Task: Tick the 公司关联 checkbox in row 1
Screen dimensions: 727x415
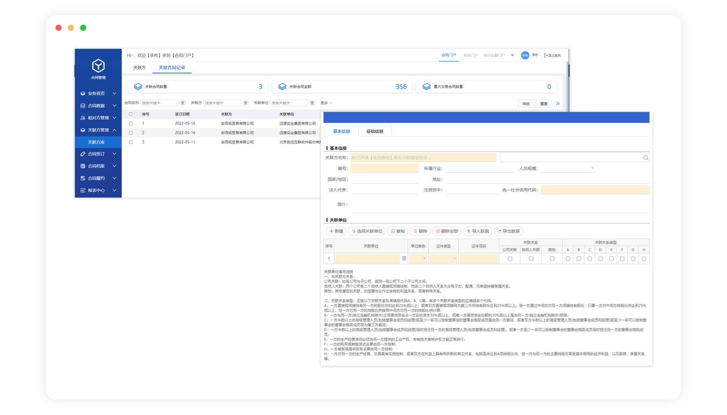Action: (x=510, y=259)
